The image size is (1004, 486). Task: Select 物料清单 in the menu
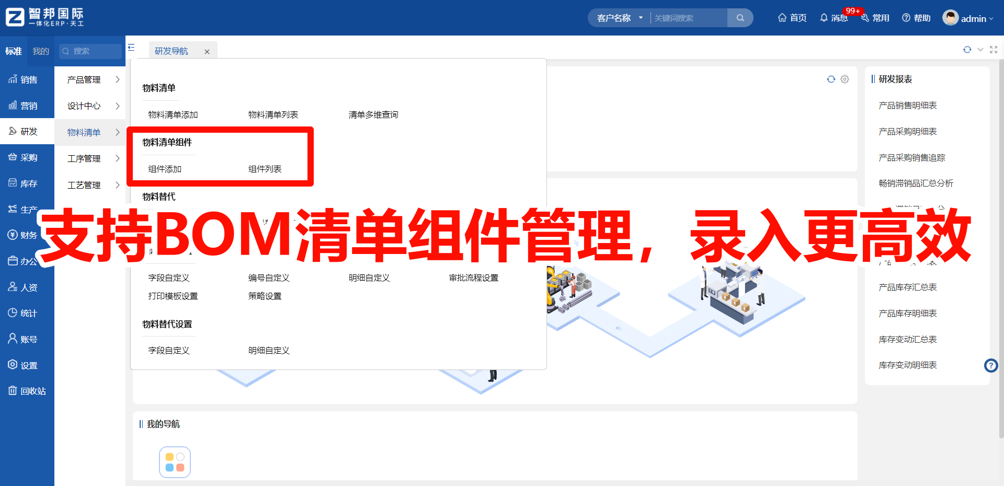click(83, 132)
